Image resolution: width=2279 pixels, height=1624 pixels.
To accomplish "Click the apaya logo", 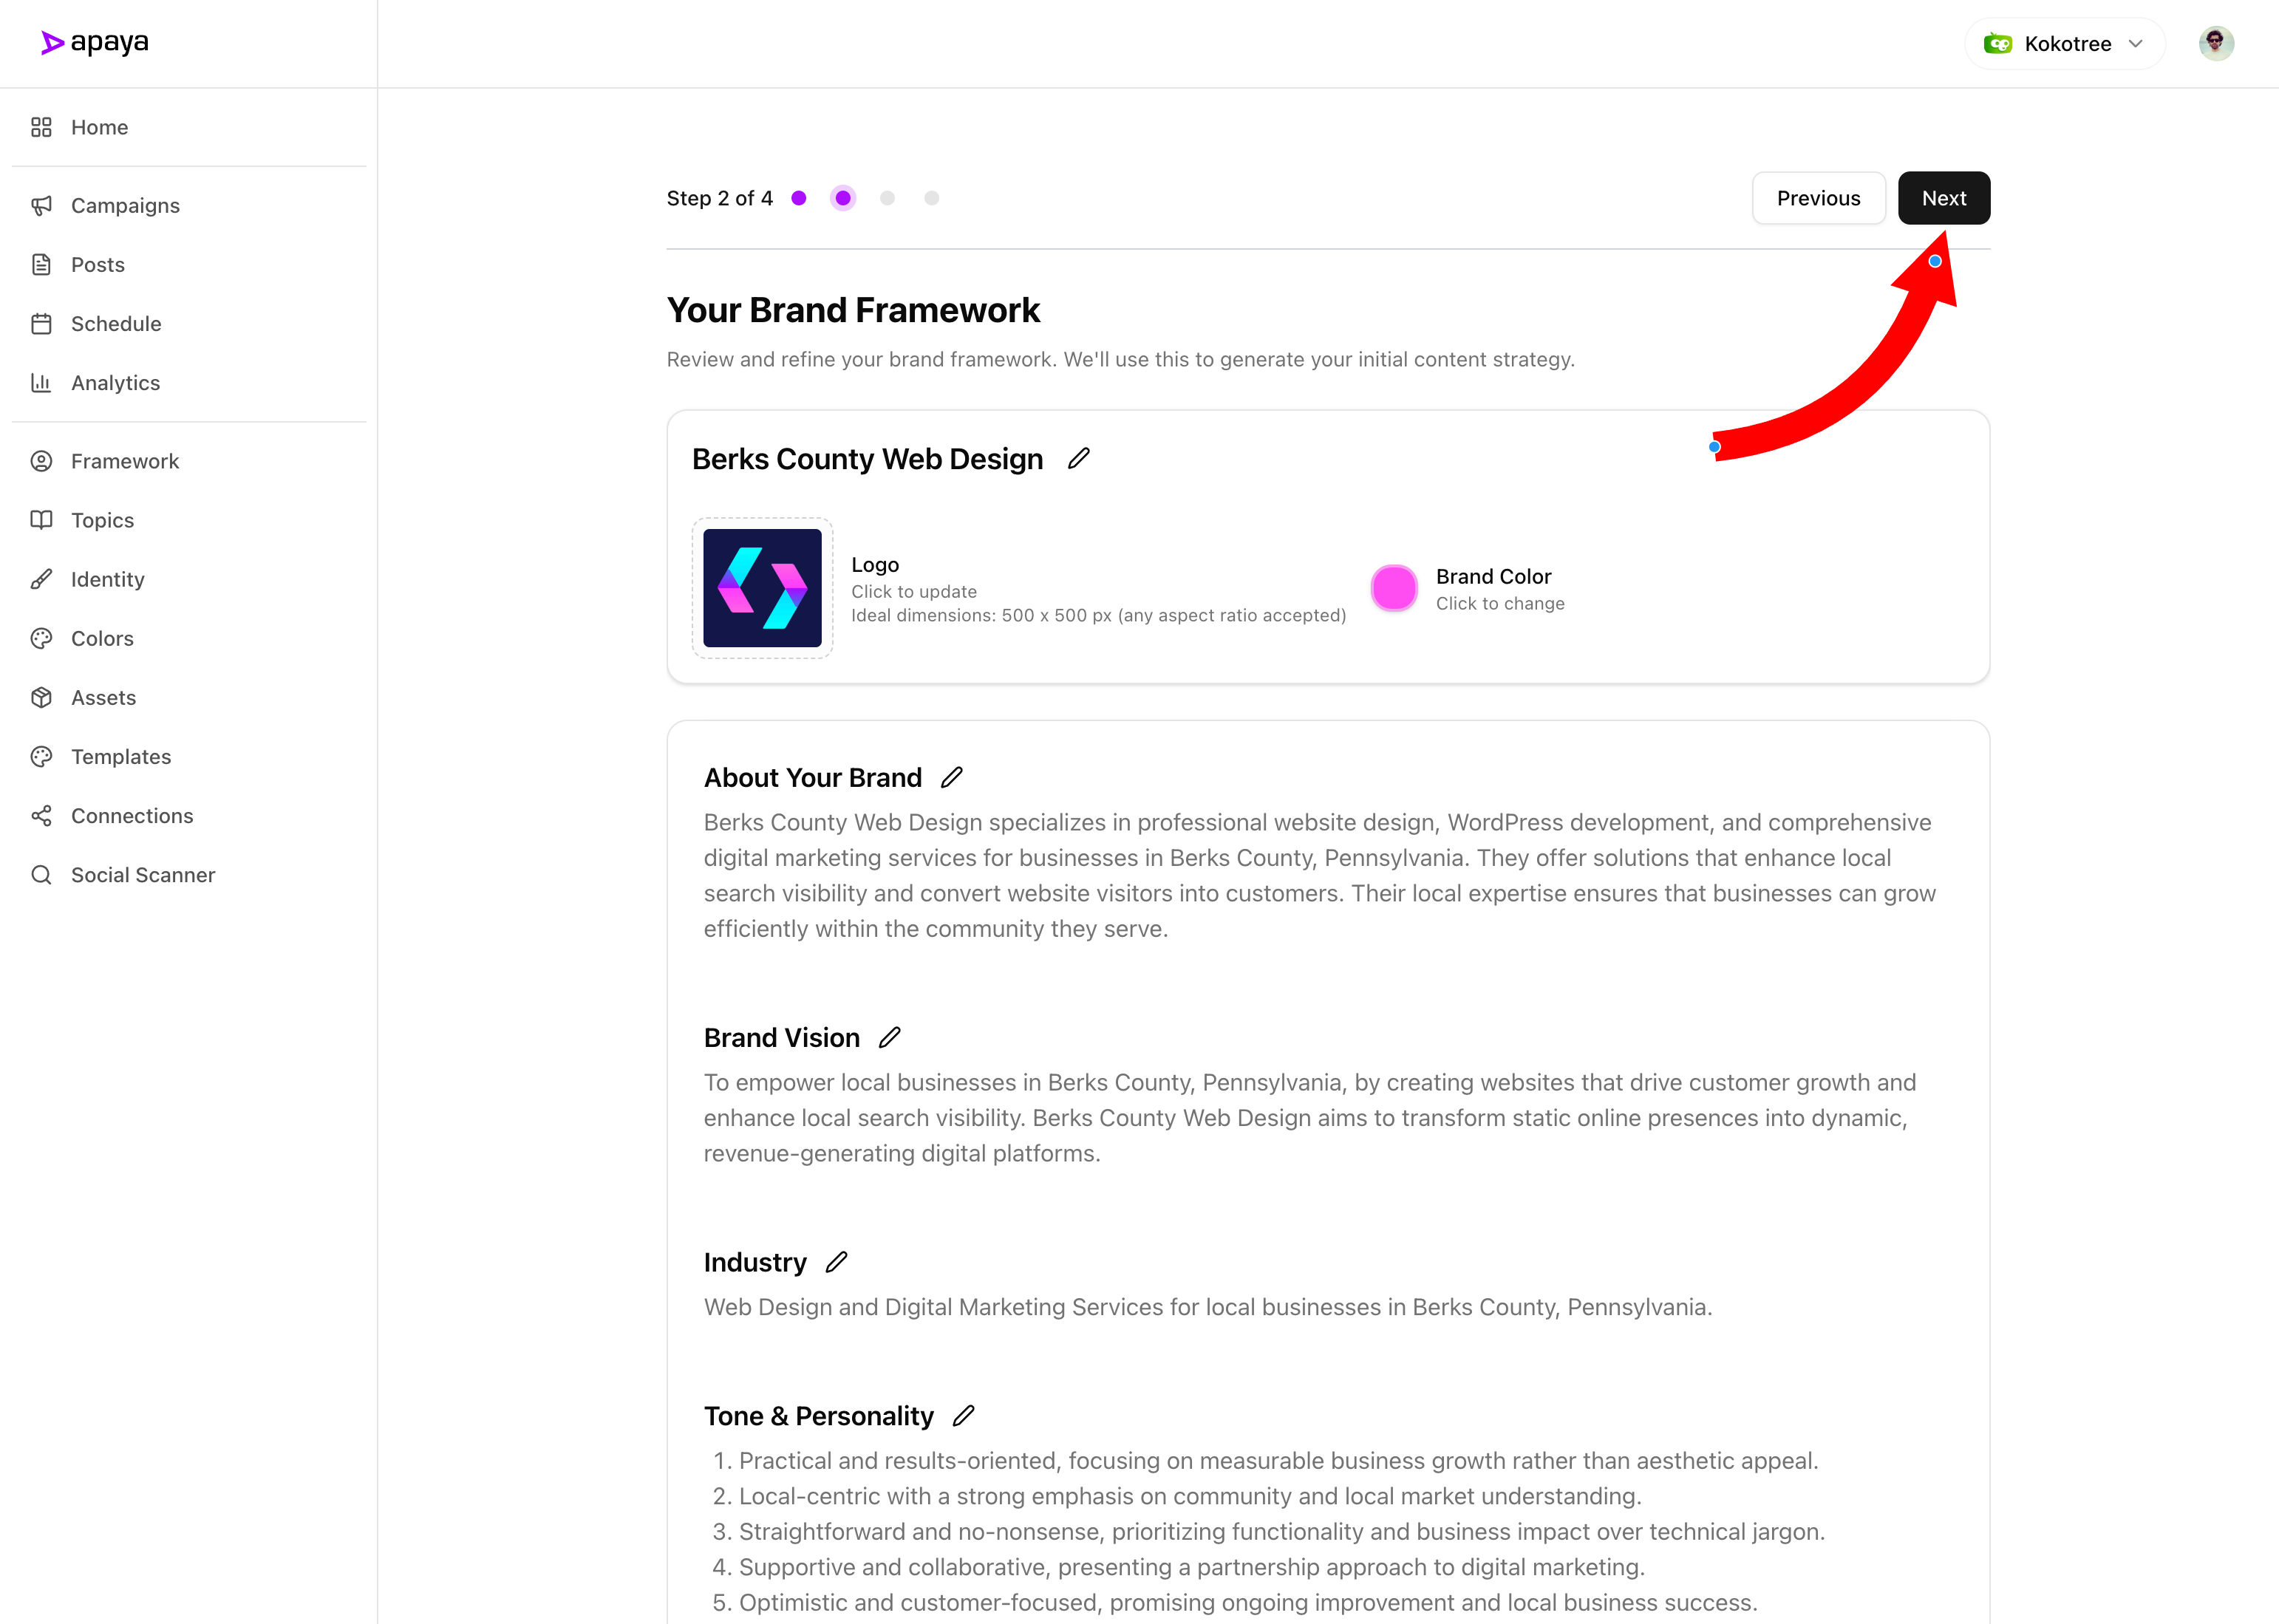I will [94, 42].
